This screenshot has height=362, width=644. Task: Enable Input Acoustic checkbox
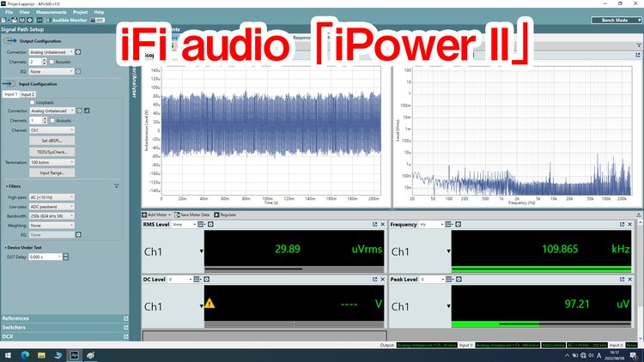[x=52, y=121]
